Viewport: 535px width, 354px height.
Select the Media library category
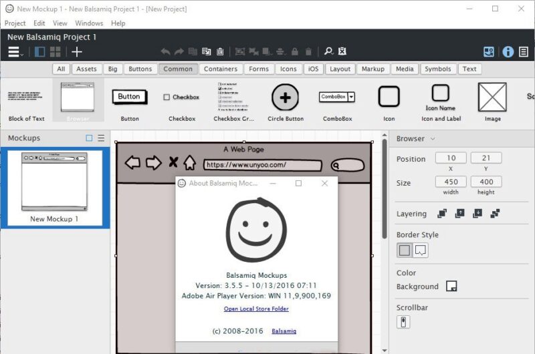pos(405,69)
